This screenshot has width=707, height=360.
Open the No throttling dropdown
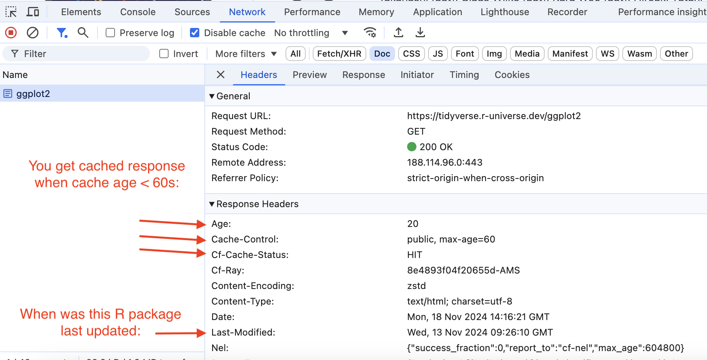[x=311, y=33]
